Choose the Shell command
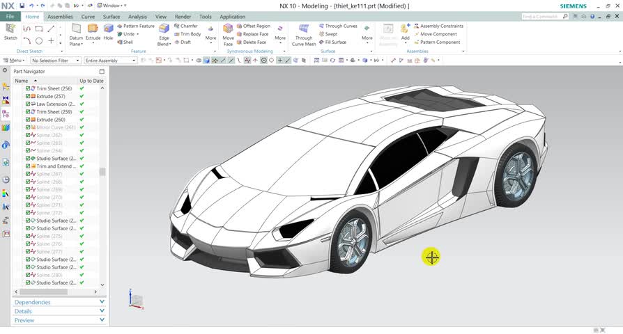The height and width of the screenshot is (334, 623). [x=125, y=42]
